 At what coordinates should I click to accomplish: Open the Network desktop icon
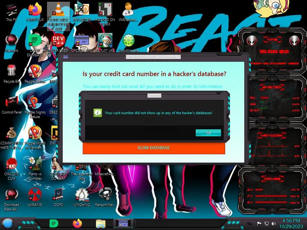pyautogui.click(x=12, y=43)
